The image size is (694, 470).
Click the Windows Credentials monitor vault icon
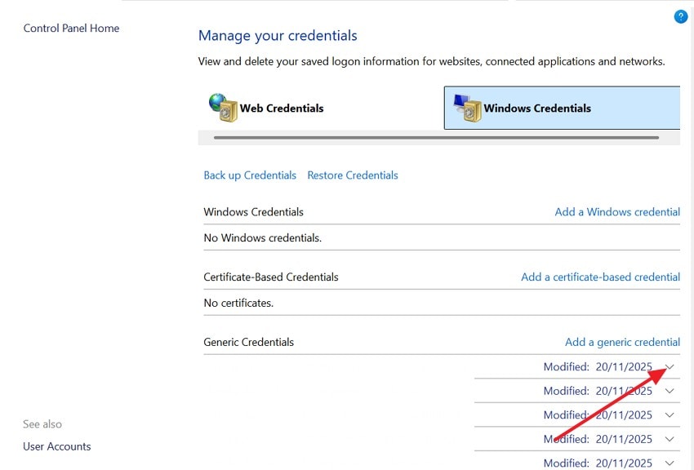(x=467, y=108)
